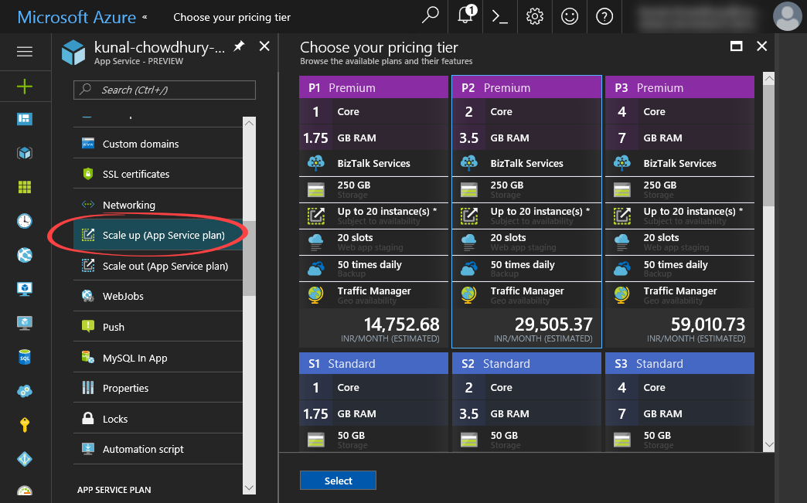Pin the App Service blade
The height and width of the screenshot is (503, 807).
pos(239,46)
